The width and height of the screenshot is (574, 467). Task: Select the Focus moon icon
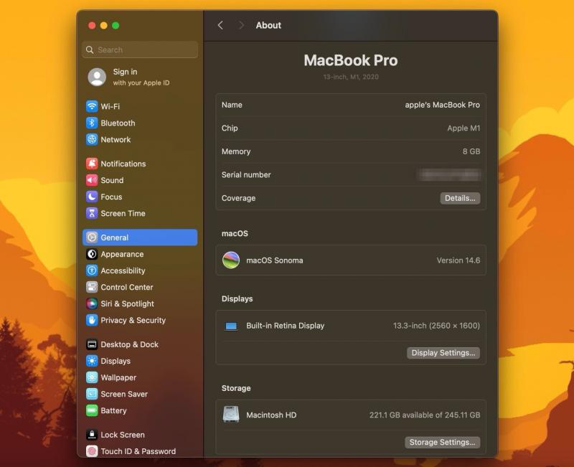92,197
